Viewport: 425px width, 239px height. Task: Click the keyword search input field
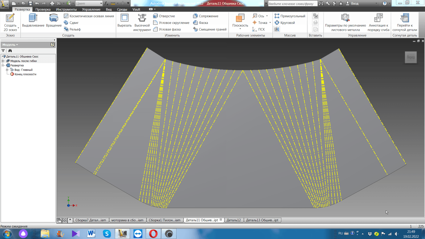tap(292, 4)
